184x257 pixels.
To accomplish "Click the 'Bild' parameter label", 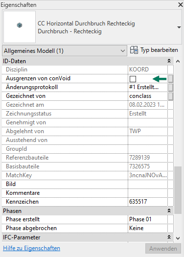I will pyautogui.click(x=11, y=184).
